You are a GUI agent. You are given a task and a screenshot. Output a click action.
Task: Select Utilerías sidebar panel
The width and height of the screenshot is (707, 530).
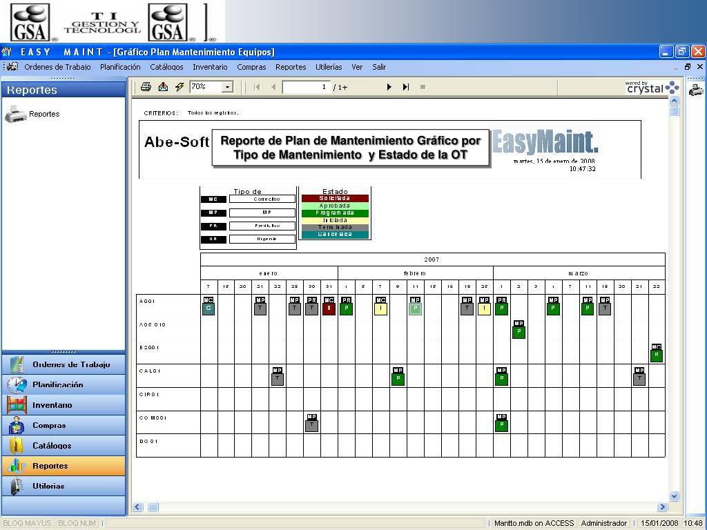tap(64, 486)
